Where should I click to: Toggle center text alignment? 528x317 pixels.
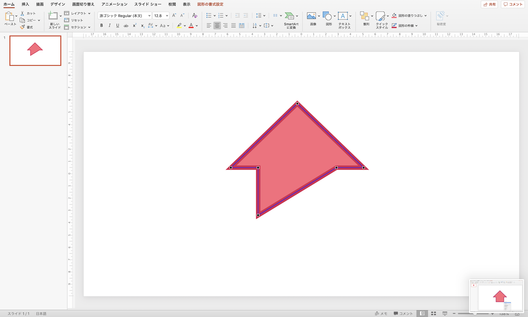(x=217, y=26)
